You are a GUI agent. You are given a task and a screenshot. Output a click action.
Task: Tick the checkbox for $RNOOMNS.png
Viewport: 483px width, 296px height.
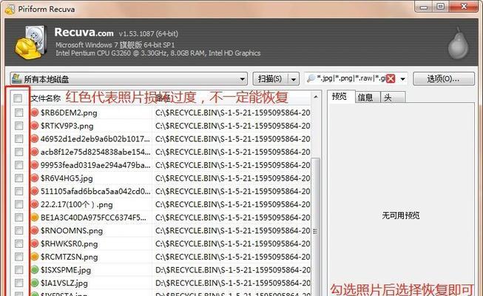pyautogui.click(x=18, y=231)
